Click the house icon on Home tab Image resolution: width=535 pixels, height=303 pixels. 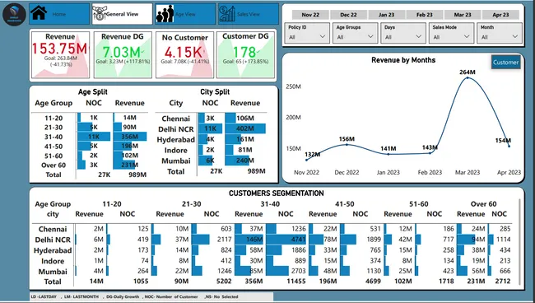pos(39,13)
